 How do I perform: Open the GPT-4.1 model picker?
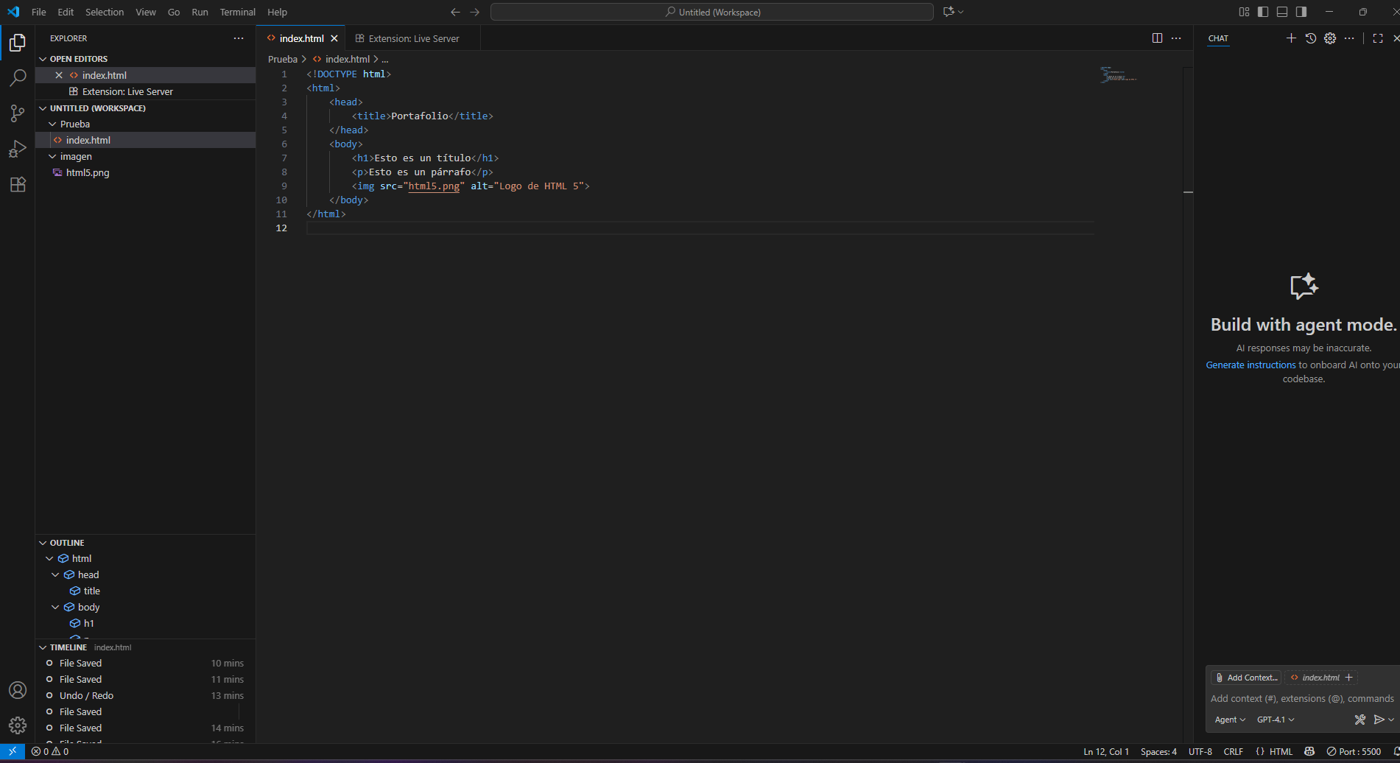tap(1276, 720)
